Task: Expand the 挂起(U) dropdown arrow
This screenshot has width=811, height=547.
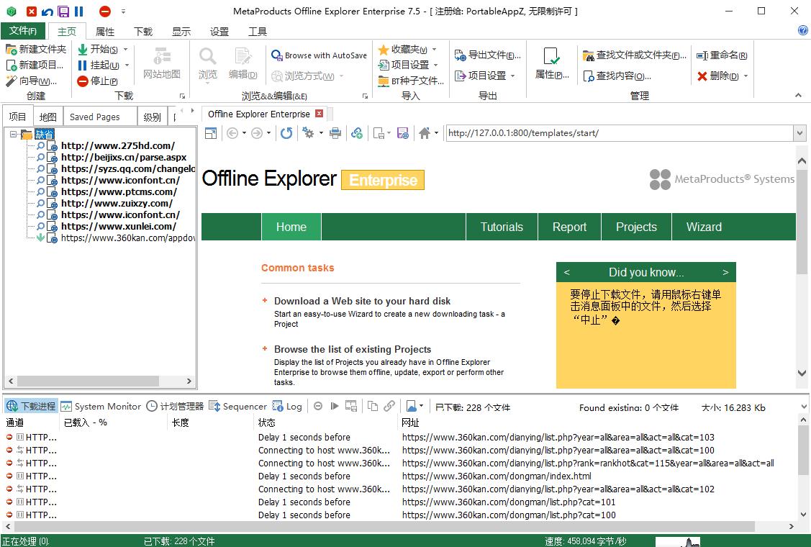Action: click(127, 65)
